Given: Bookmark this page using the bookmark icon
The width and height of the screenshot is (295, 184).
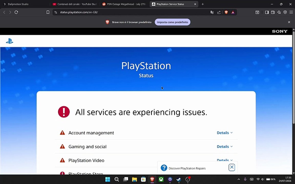Looking at the screenshot, I should coord(48,12).
